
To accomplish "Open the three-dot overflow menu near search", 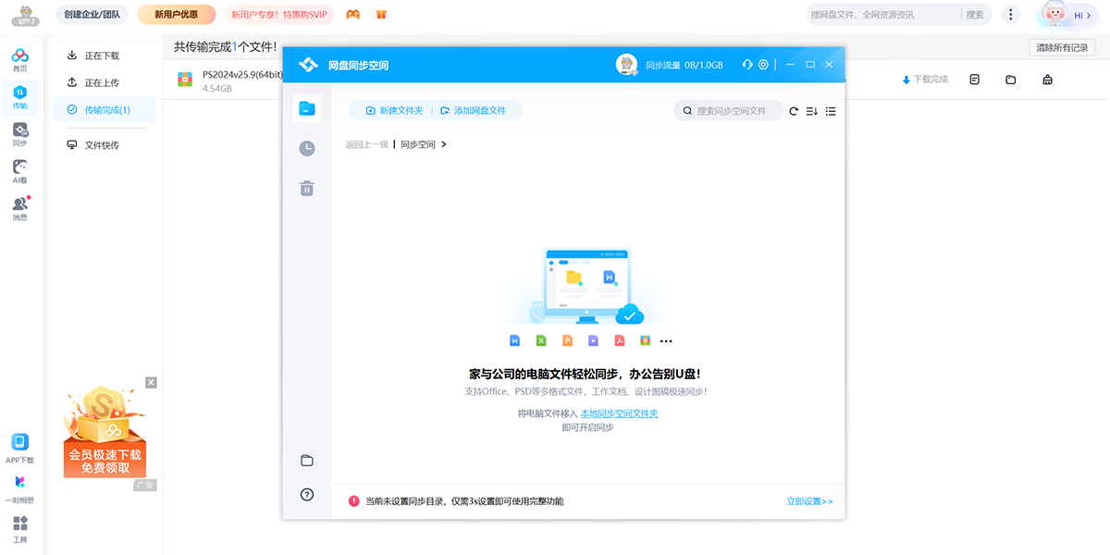I will click(x=1010, y=15).
